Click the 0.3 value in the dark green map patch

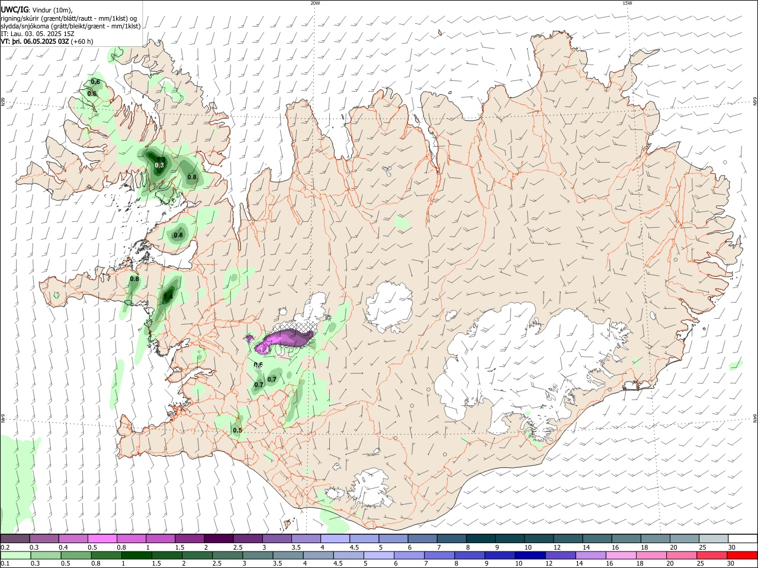pos(159,165)
